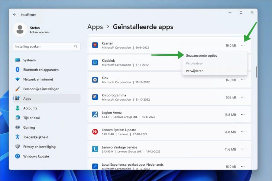Click the Windows Update refresh icon

(18, 156)
